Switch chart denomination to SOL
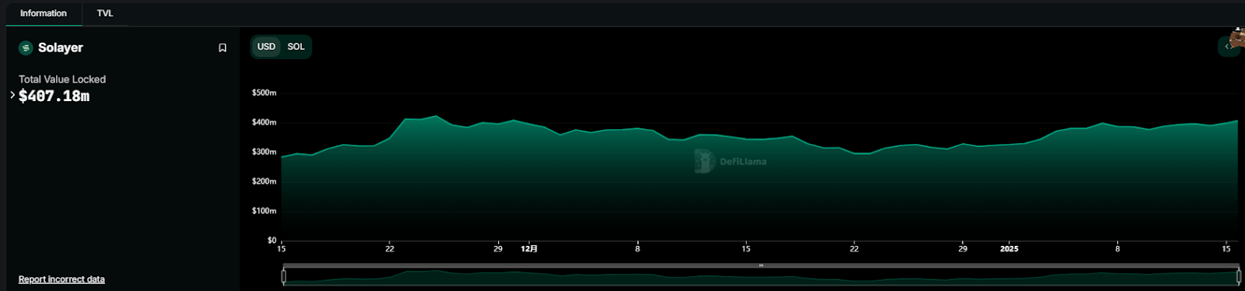1245x291 pixels. (296, 47)
